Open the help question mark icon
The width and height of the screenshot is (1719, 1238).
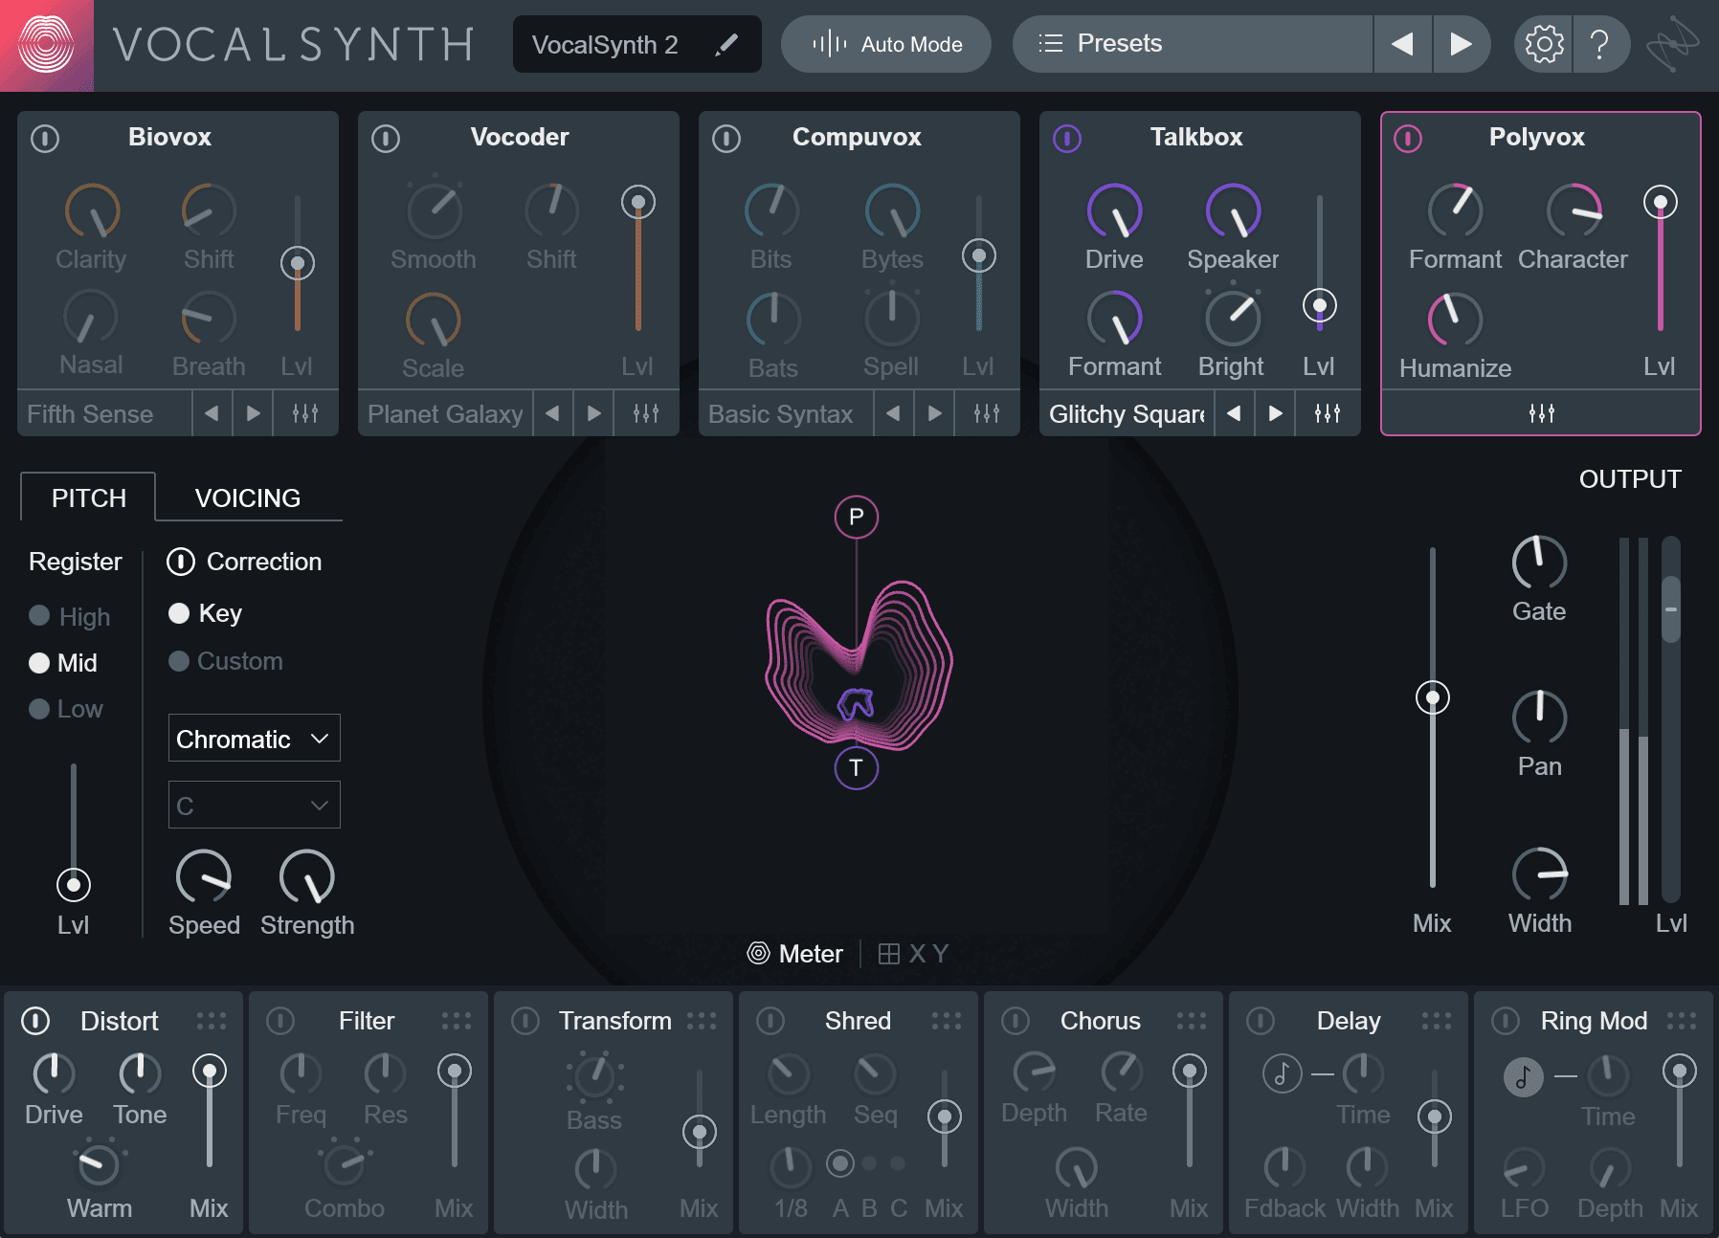(x=1599, y=44)
